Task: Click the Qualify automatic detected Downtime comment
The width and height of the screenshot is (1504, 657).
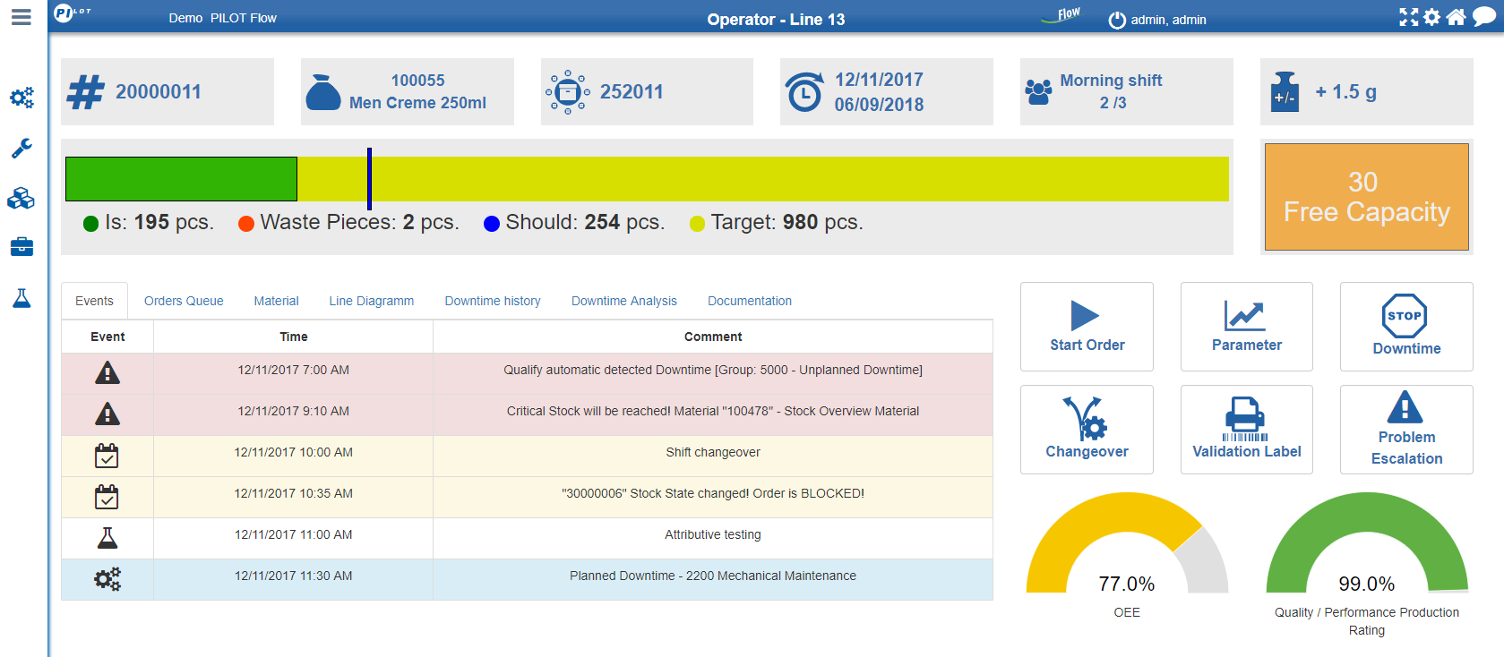Action: [x=713, y=370]
